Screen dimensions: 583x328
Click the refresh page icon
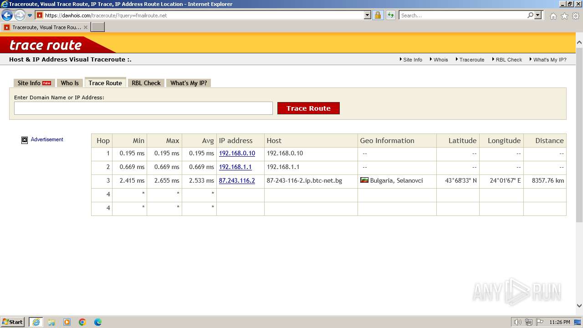(391, 15)
